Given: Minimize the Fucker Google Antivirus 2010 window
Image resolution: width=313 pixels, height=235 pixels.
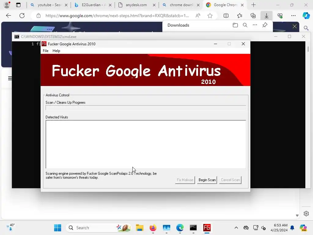Looking at the screenshot, I should pos(215,44).
